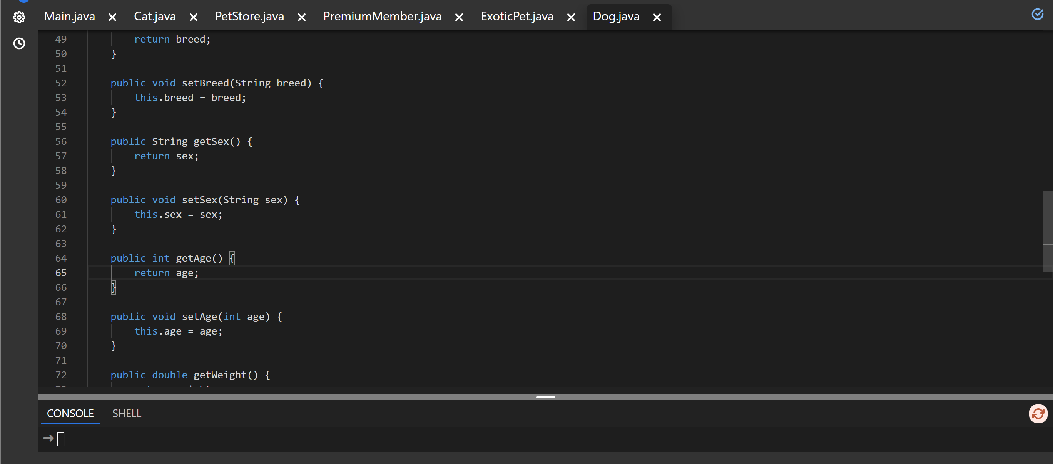Close the PremiumMember.java tab

459,17
